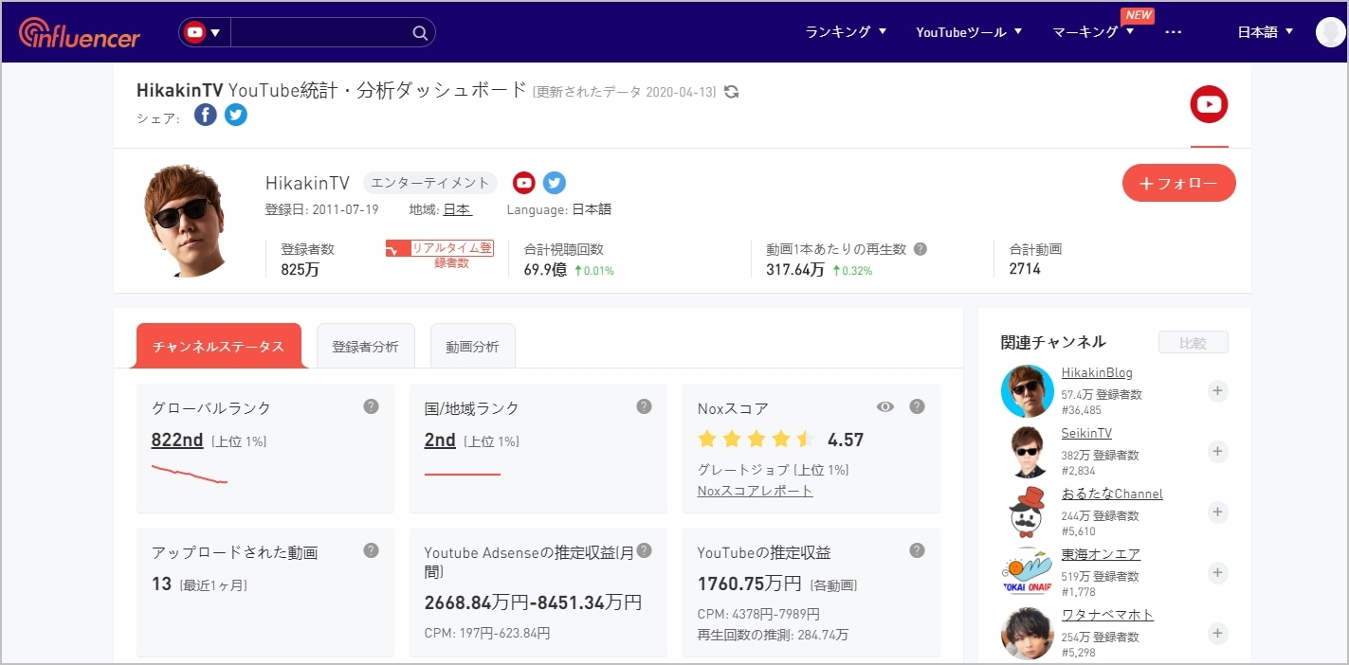Share the dashboard on Twitter

[x=236, y=116]
